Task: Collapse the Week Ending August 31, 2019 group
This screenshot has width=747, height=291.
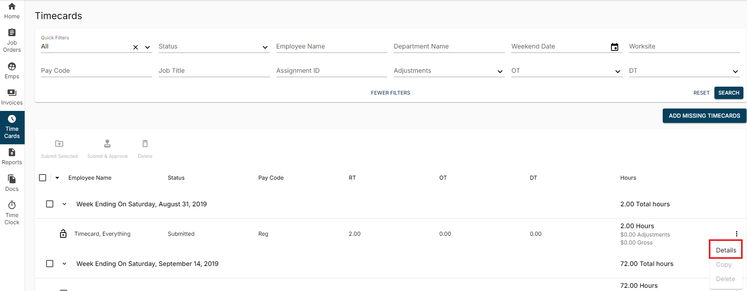Action: (64, 204)
